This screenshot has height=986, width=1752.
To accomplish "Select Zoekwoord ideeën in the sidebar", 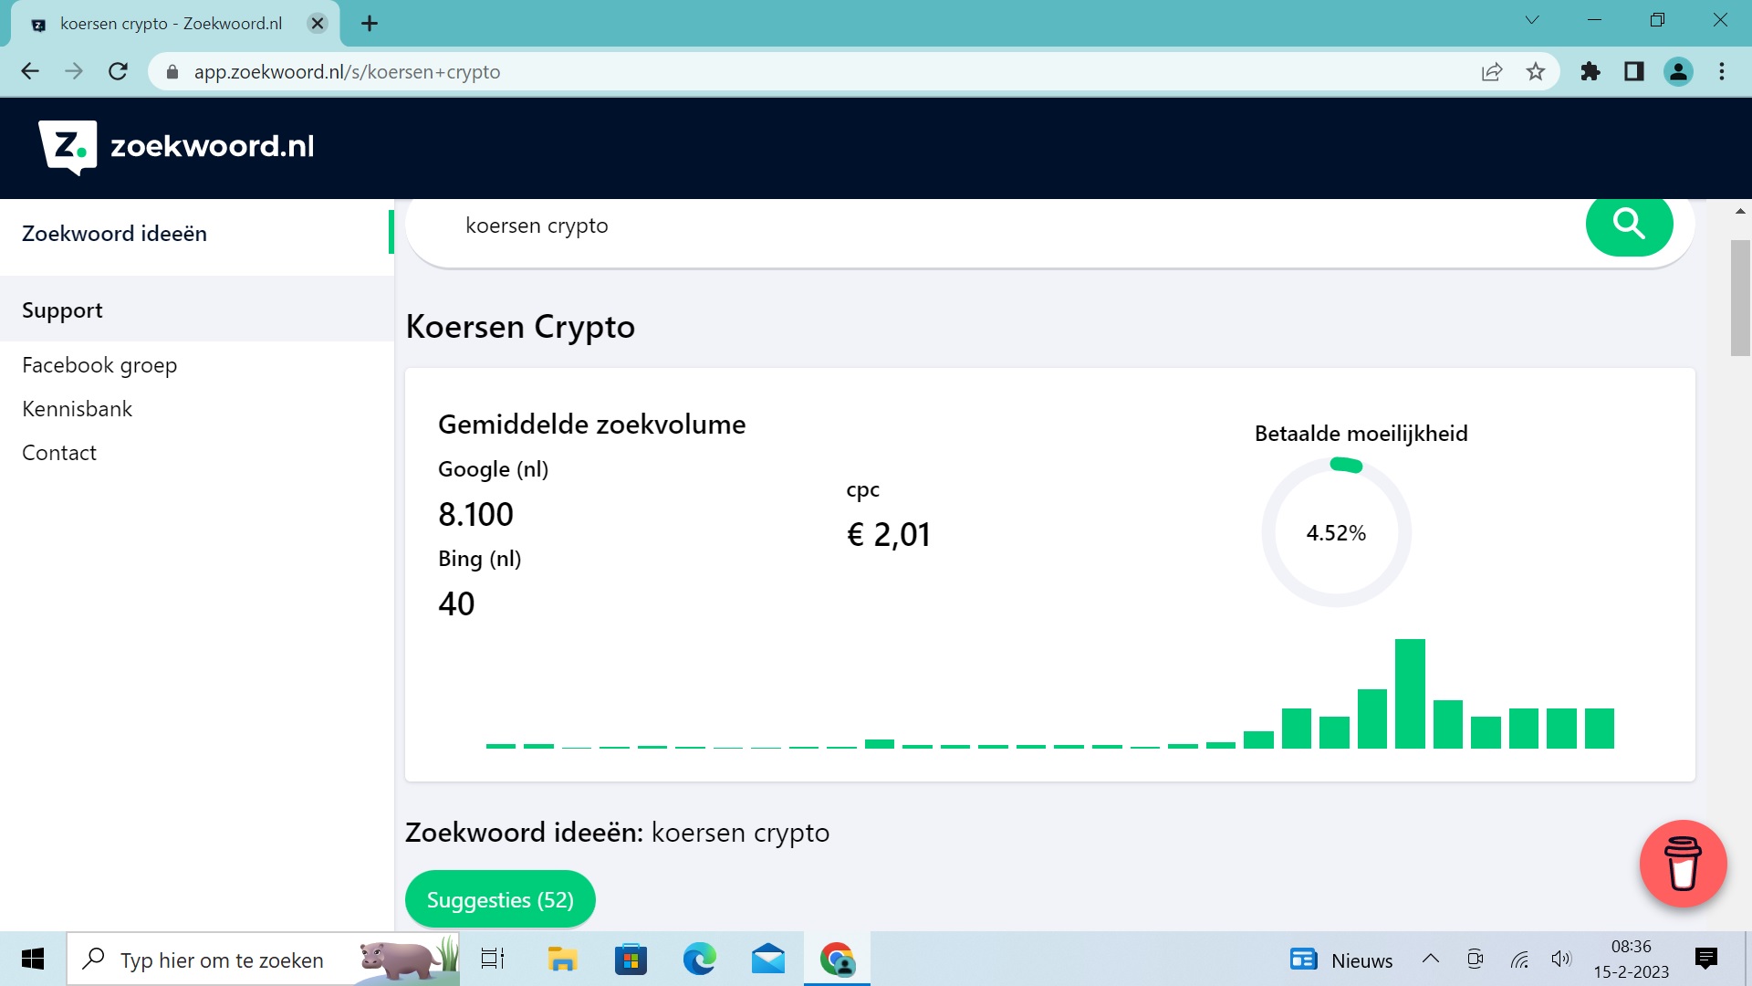I will coord(114,234).
